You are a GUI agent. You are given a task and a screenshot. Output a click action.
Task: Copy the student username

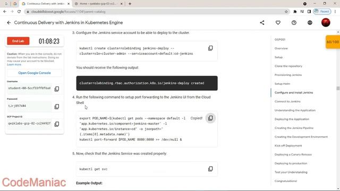[x=57, y=89]
